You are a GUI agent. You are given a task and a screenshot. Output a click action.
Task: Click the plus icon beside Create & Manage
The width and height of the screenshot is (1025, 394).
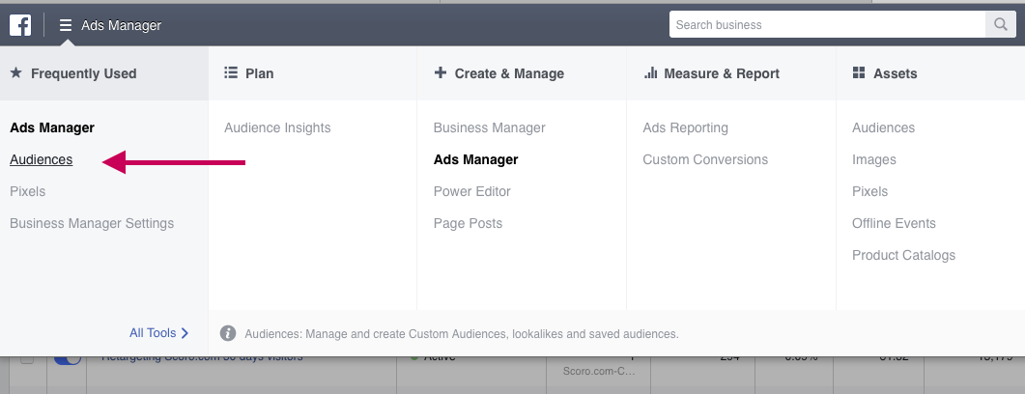point(440,73)
